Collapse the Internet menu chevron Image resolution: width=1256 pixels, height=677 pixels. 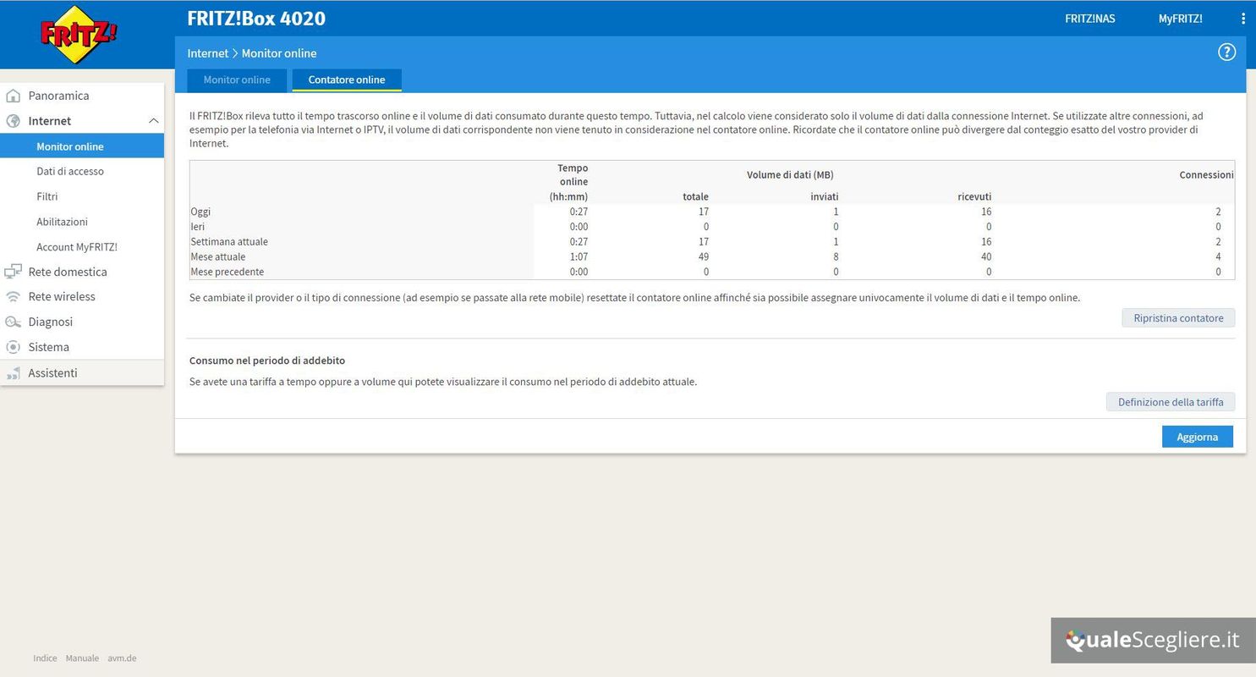click(153, 121)
